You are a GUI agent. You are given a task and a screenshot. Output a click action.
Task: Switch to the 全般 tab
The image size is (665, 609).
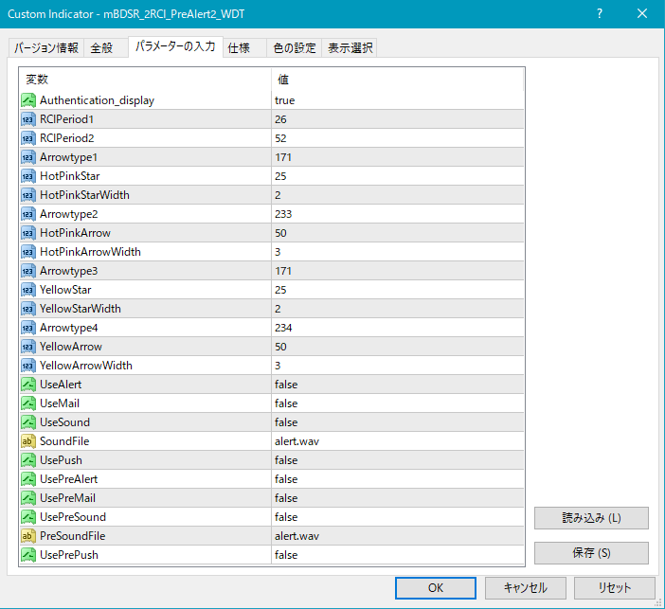pos(105,48)
